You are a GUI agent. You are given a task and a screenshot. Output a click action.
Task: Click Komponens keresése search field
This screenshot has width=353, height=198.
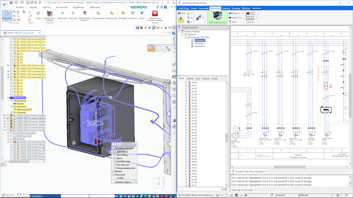click(x=74, y=196)
